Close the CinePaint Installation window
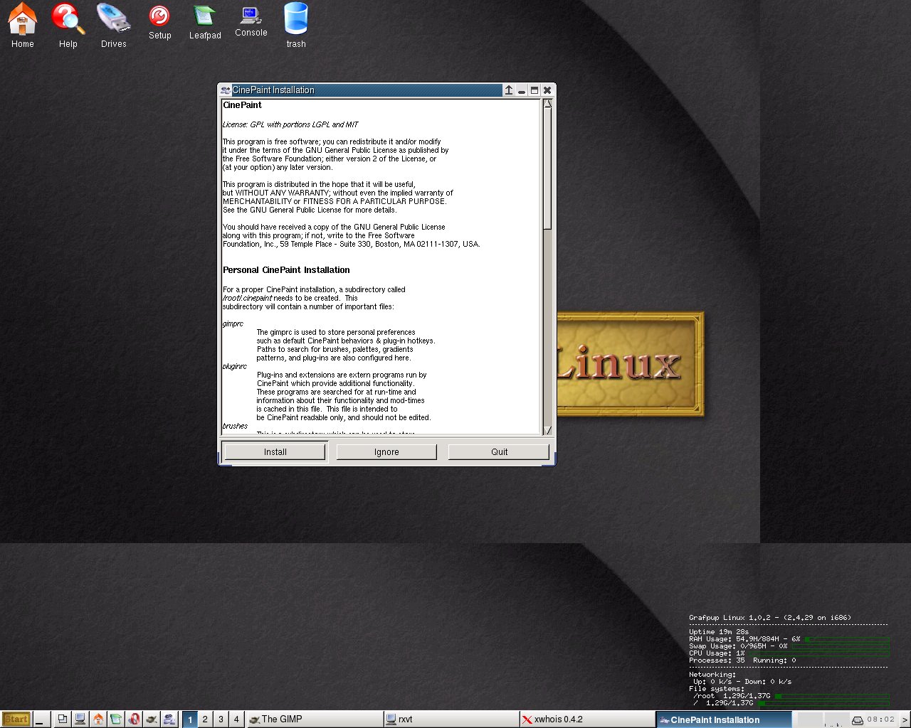Image resolution: width=911 pixels, height=728 pixels. click(x=547, y=90)
